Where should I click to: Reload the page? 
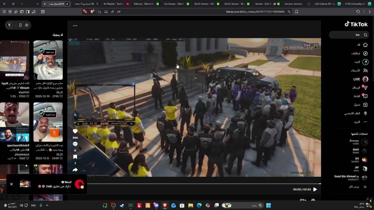[x=358, y=12]
